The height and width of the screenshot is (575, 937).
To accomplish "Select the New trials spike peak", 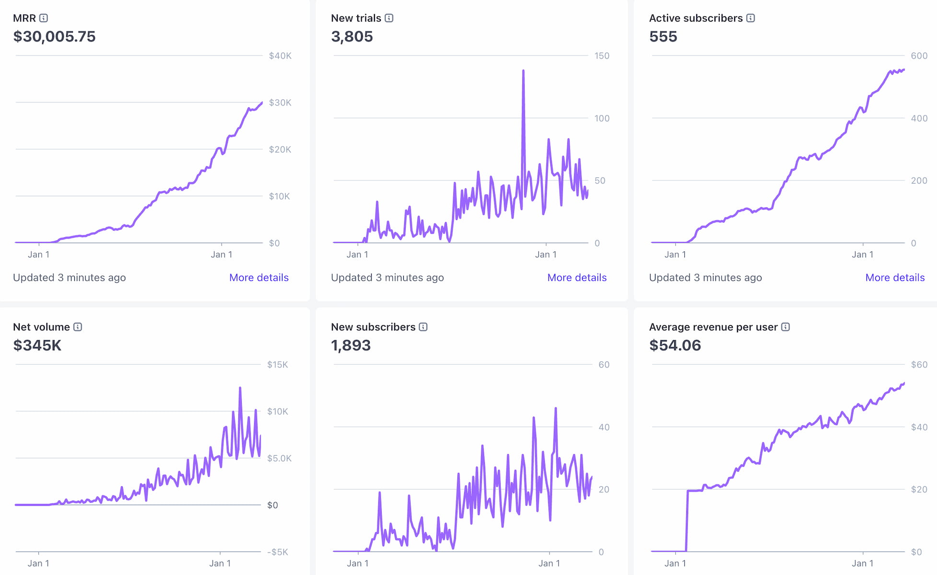I will click(x=523, y=70).
